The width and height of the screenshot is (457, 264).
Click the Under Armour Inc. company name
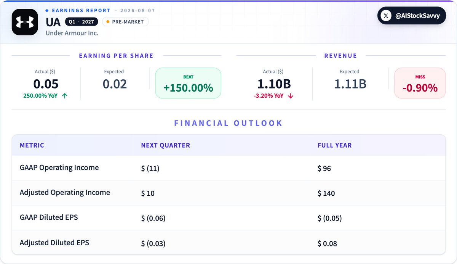click(72, 33)
